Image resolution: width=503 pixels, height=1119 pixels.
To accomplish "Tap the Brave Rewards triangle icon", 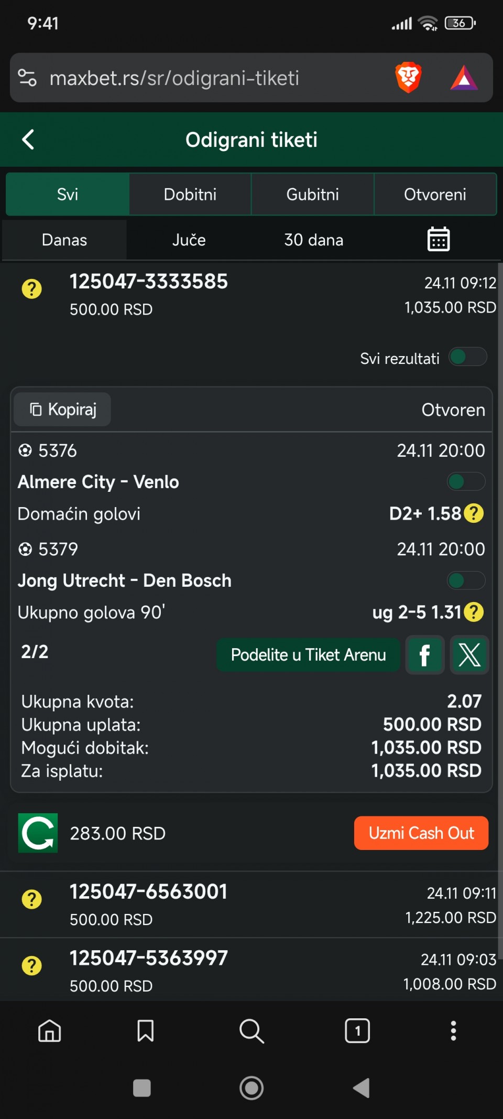I will coord(464,78).
